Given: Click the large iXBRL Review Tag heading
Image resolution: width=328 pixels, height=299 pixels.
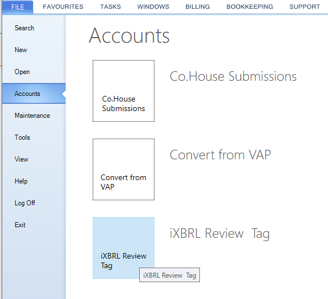Looking at the screenshot, I should (220, 233).
